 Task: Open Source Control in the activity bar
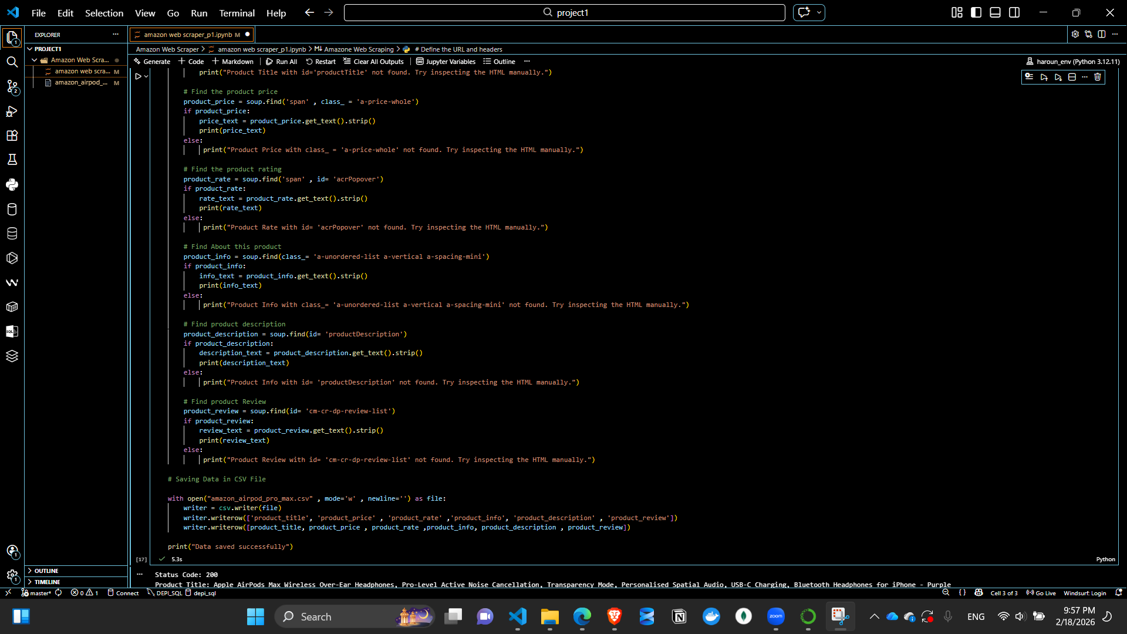pos(12,87)
